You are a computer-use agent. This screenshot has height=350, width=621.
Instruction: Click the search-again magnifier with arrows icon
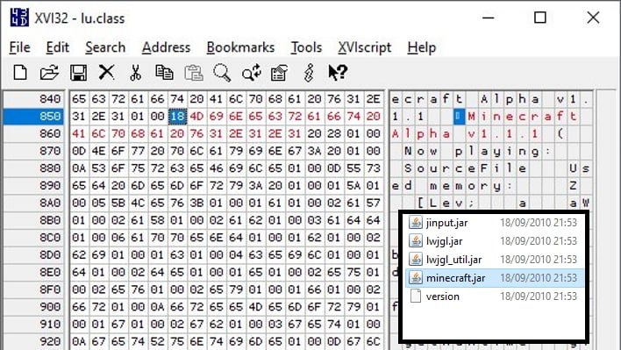click(252, 73)
